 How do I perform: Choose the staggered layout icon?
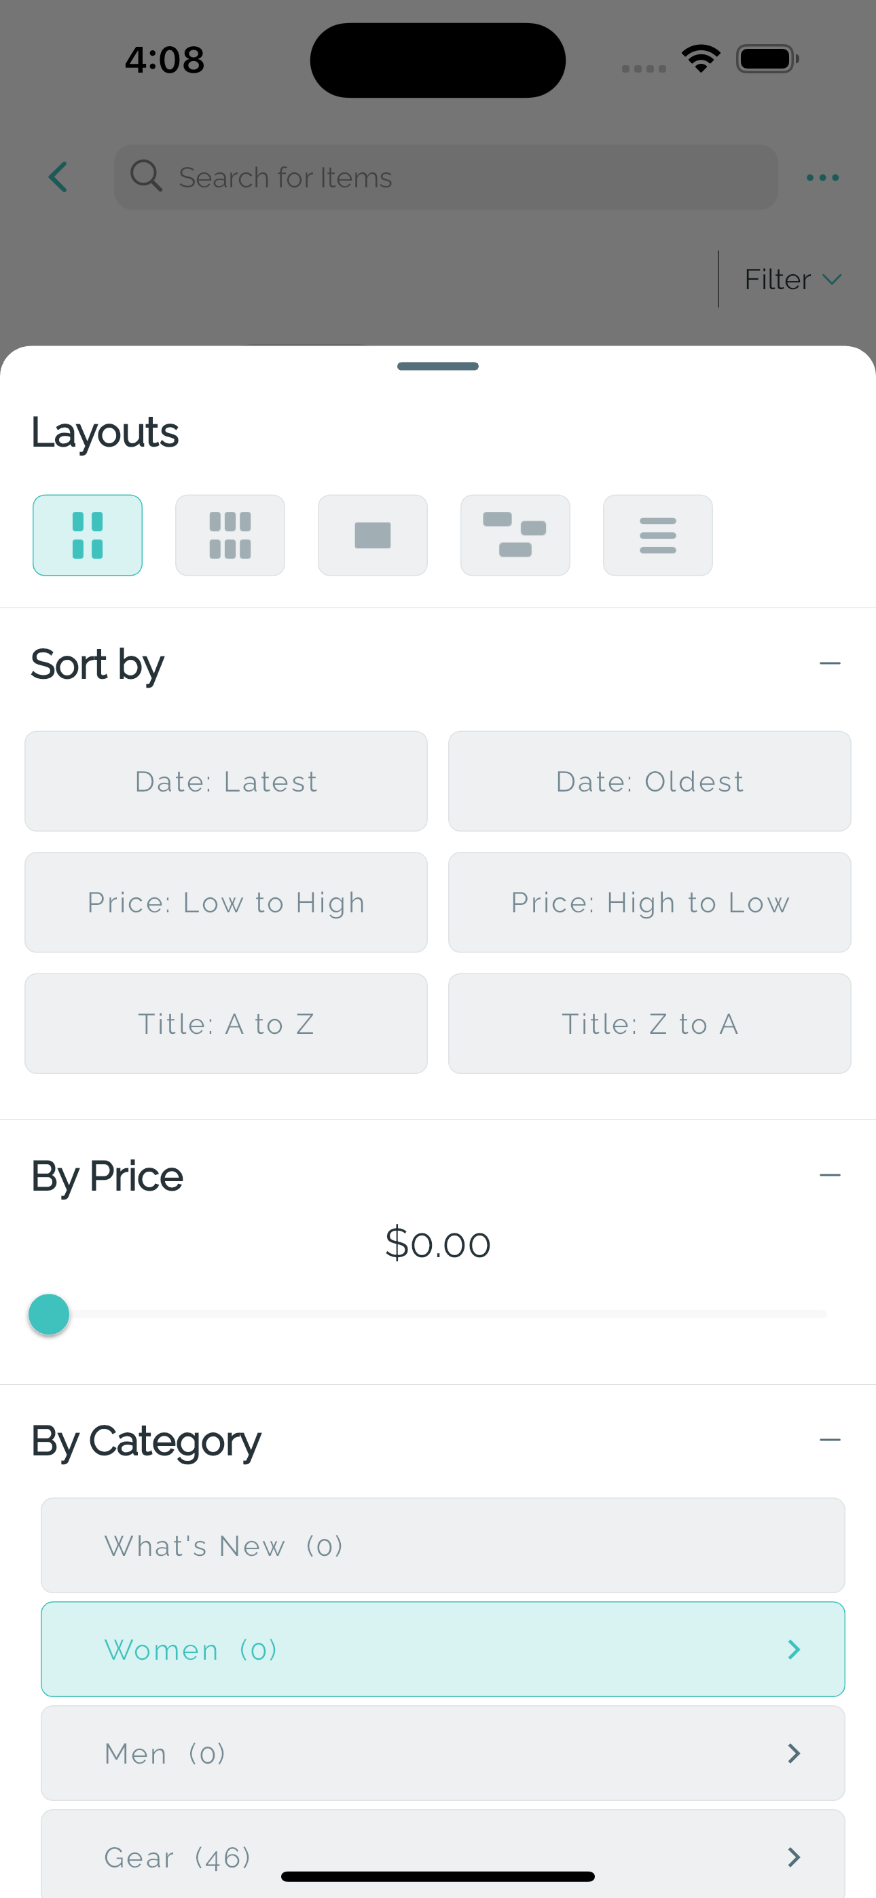tap(515, 535)
